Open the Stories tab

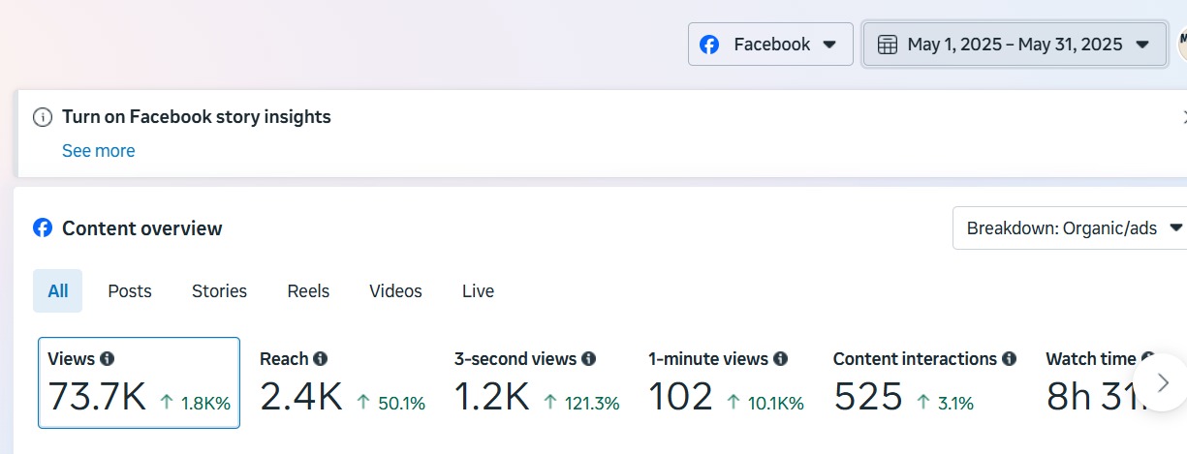click(x=219, y=291)
